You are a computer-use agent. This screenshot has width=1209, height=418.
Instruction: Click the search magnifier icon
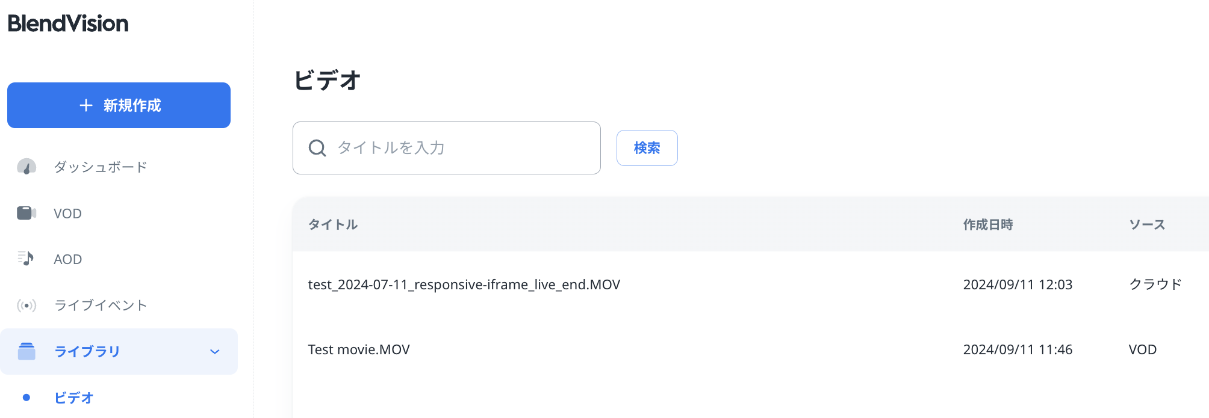pos(317,148)
